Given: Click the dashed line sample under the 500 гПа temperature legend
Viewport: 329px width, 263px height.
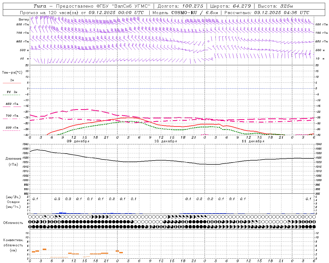Looking at the screenshot, I should coord(12,131).
